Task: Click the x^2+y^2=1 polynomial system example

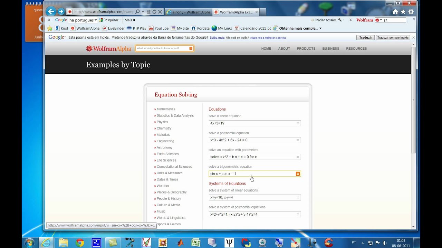Action: coord(255,215)
